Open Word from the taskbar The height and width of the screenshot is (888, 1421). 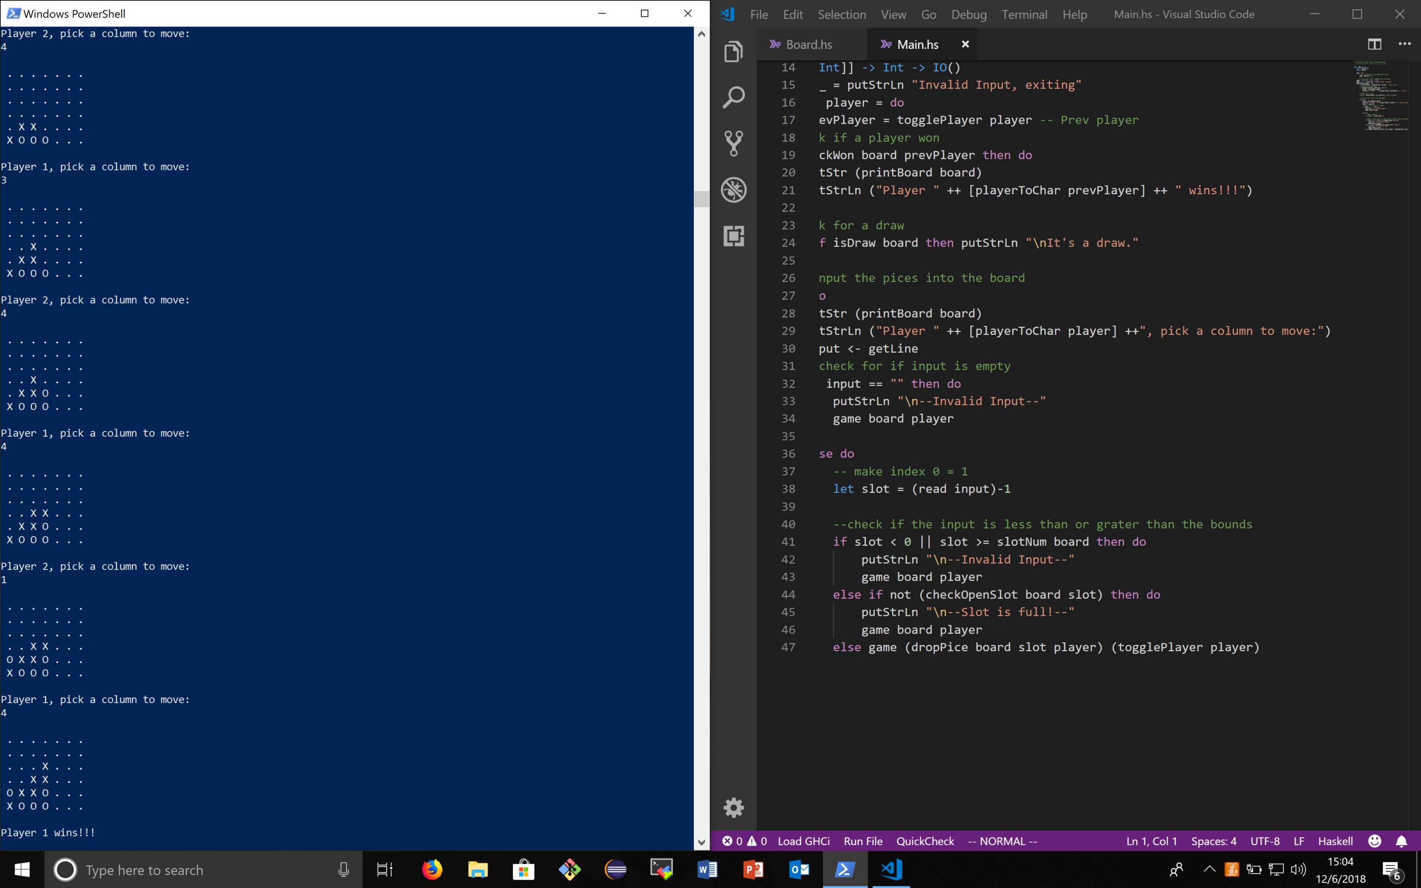click(x=707, y=870)
